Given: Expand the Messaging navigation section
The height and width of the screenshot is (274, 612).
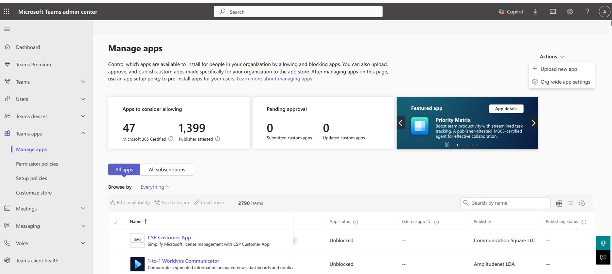Looking at the screenshot, I should pyautogui.click(x=83, y=226).
